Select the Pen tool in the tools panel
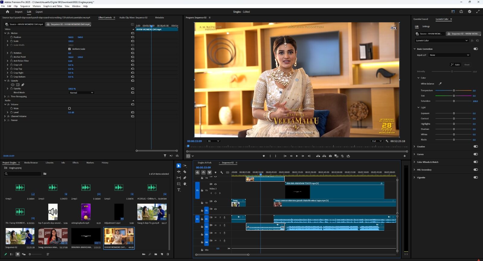Screen dimensions: 483x261 coord(185,178)
